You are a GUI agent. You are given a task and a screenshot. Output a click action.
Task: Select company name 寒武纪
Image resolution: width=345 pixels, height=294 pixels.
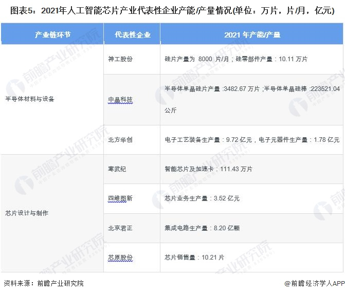pos(117,169)
